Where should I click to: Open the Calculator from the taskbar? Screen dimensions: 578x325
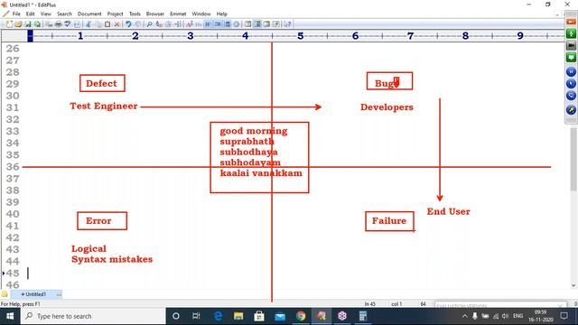(x=363, y=316)
